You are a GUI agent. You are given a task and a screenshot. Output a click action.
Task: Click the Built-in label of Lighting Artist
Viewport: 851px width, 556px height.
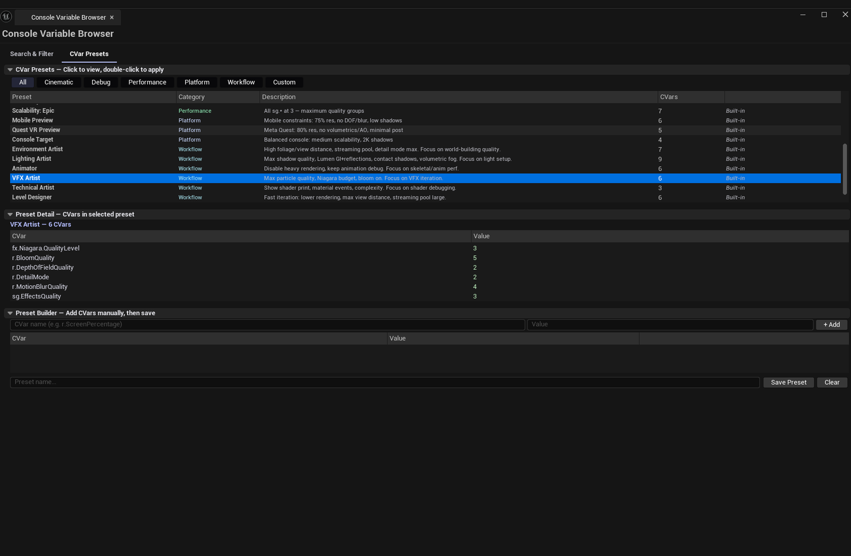[x=735, y=159]
